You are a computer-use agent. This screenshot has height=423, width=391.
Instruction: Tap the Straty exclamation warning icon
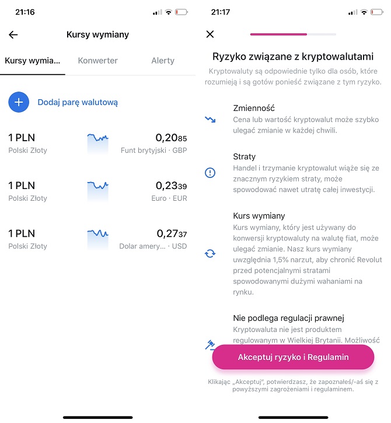[210, 173]
